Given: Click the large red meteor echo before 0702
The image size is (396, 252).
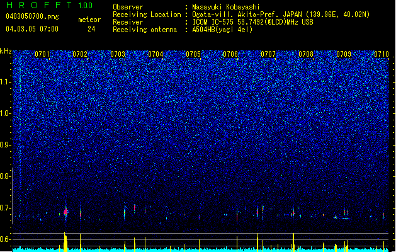Looking at the screenshot, I should tap(65, 211).
